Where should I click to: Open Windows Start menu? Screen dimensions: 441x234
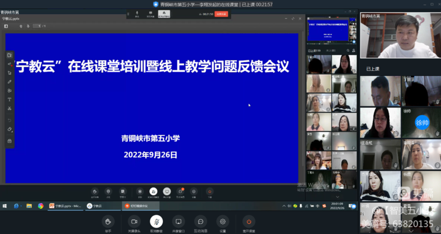5,206
